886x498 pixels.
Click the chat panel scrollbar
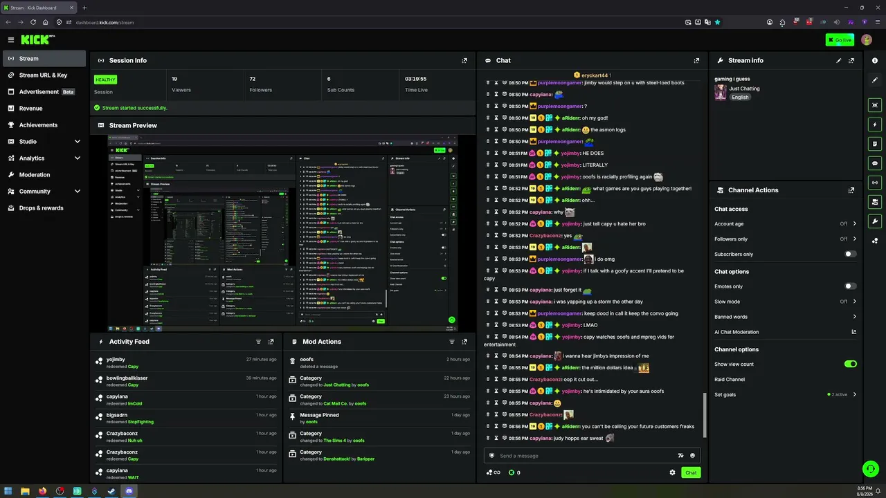(x=705, y=415)
